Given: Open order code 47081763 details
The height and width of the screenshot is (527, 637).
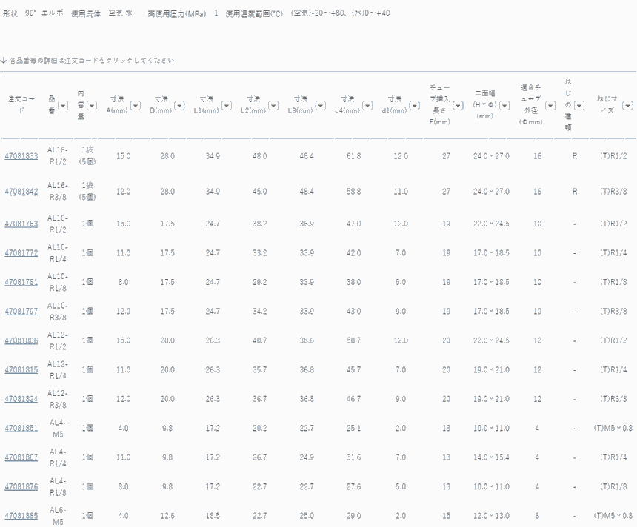Looking at the screenshot, I should point(21,224).
